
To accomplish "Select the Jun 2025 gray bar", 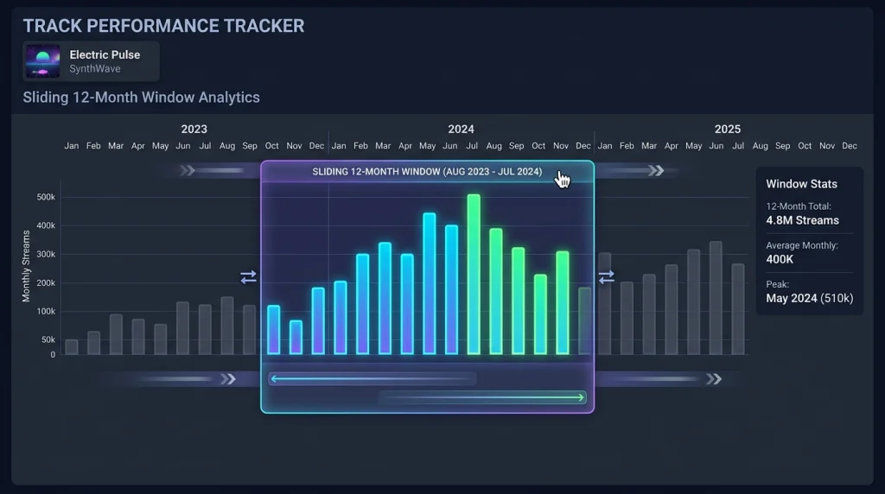I will tap(716, 298).
